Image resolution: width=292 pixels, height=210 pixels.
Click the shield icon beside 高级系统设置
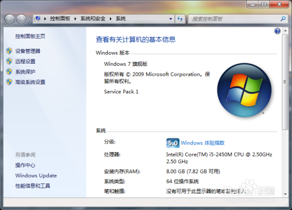tap(9, 82)
